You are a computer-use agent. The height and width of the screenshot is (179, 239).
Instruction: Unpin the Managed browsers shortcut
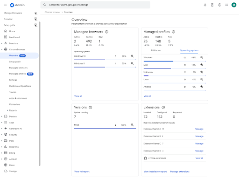click(36, 13)
